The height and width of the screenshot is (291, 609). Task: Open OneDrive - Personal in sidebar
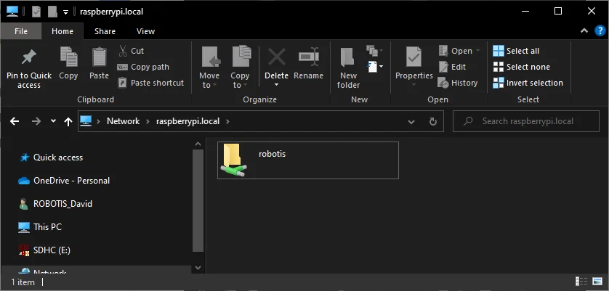coord(64,181)
